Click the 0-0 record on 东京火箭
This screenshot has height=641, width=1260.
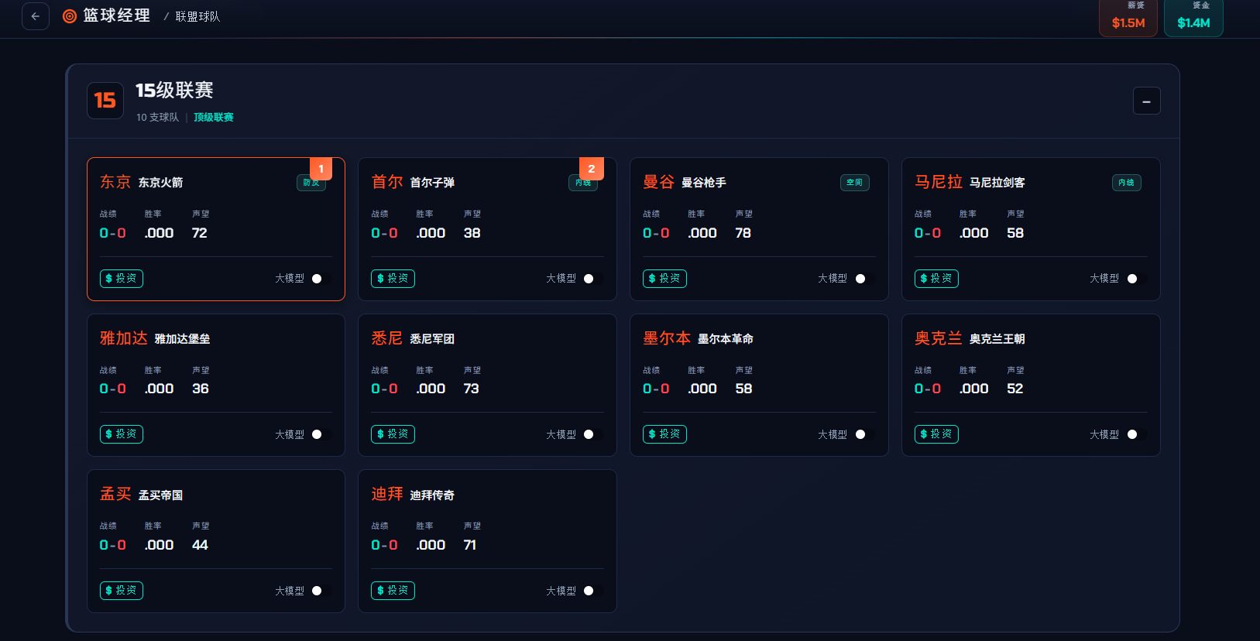[113, 233]
